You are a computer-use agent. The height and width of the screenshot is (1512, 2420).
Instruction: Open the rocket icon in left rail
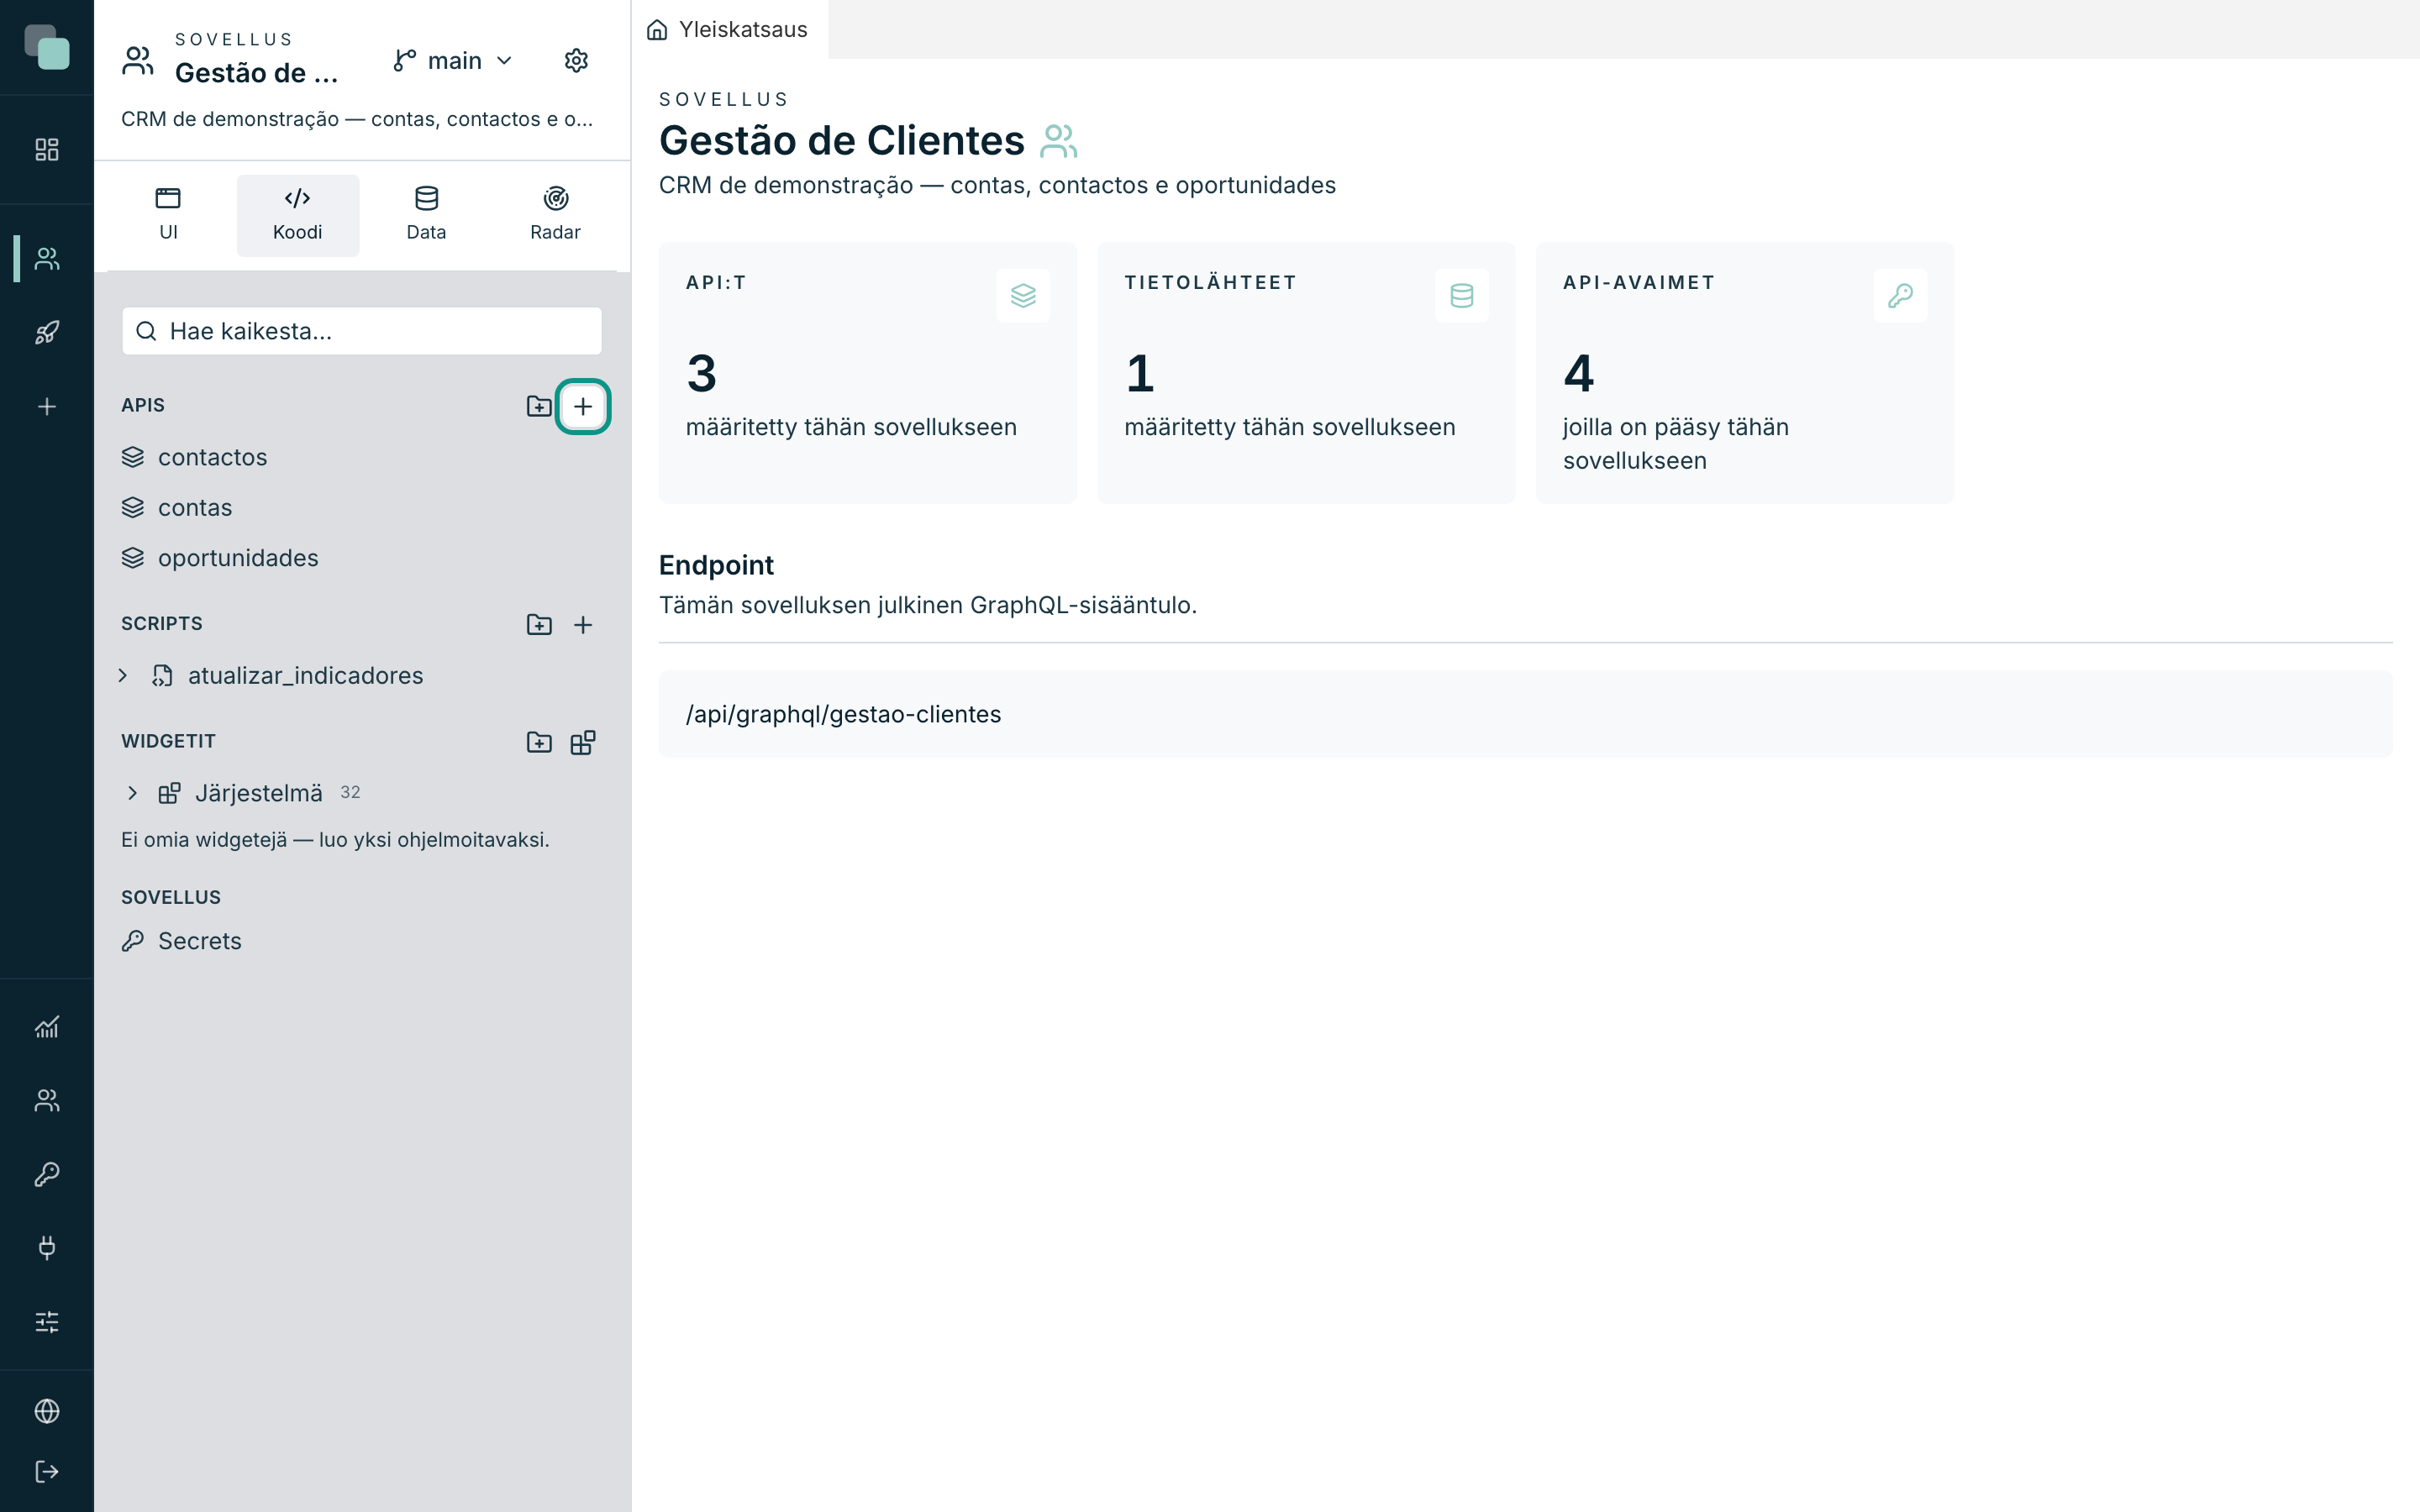(47, 333)
